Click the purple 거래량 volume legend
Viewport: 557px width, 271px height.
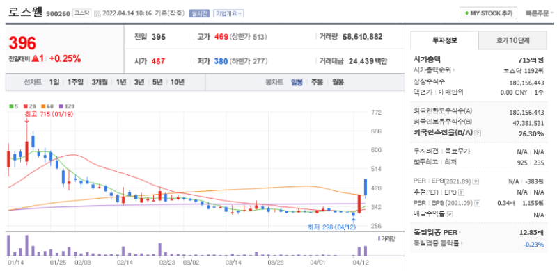387,239
